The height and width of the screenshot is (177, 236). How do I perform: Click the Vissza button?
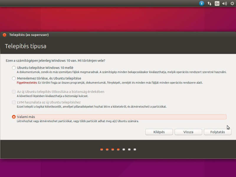tap(188, 132)
